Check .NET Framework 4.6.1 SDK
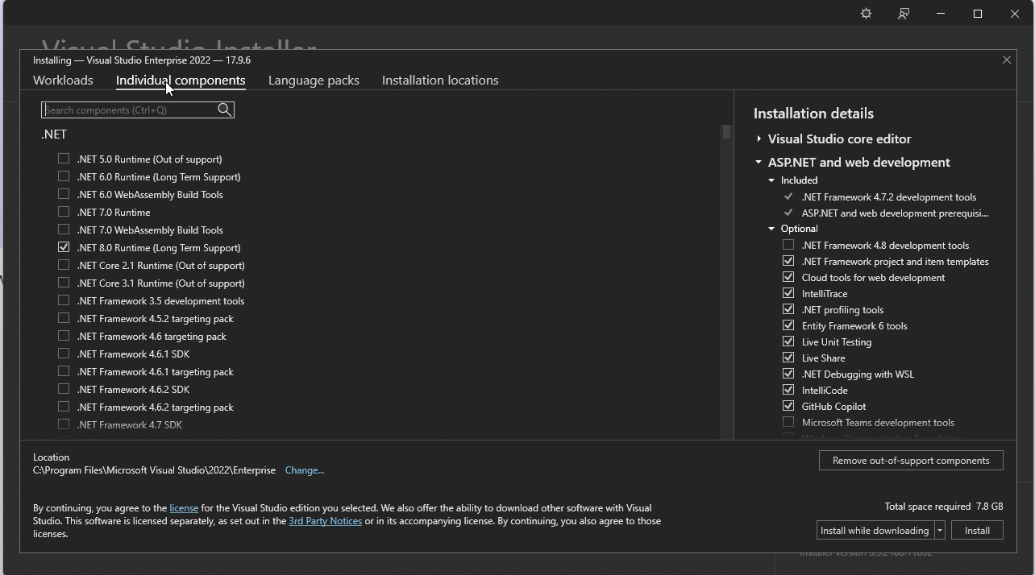 pyautogui.click(x=64, y=354)
